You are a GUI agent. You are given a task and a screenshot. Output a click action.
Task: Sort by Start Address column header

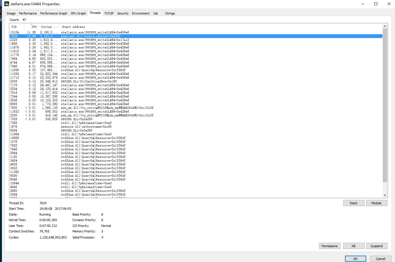pyautogui.click(x=73, y=27)
